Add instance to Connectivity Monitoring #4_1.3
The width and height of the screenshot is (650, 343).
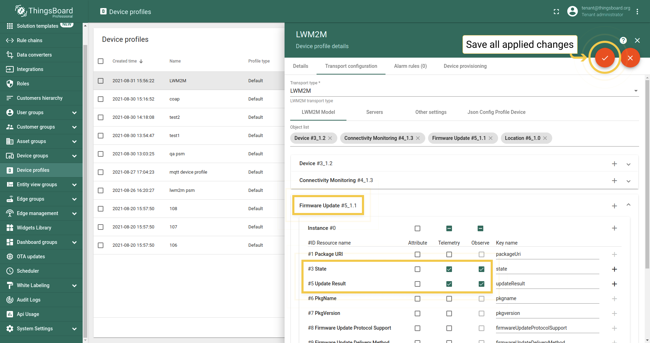614,181
